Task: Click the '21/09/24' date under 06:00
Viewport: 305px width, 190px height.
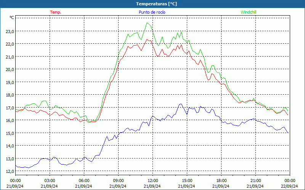Action: tap(83, 186)
